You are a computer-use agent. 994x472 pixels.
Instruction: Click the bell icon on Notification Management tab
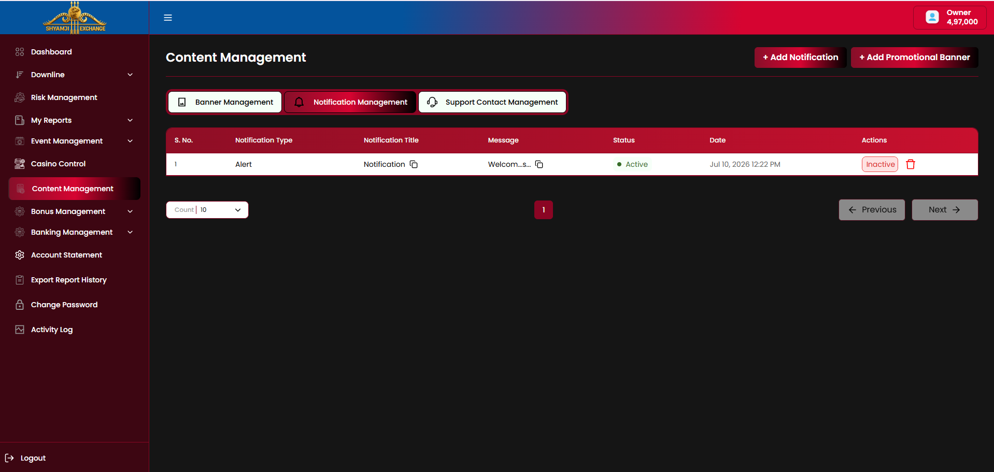299,102
